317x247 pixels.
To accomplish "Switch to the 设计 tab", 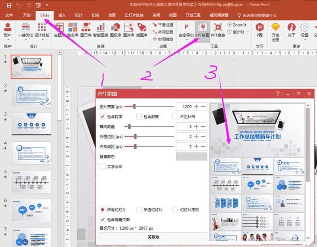I will pyautogui.click(x=78, y=15).
